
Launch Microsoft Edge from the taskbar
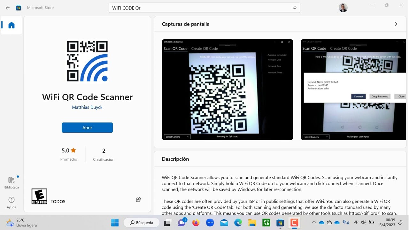pos(238,223)
